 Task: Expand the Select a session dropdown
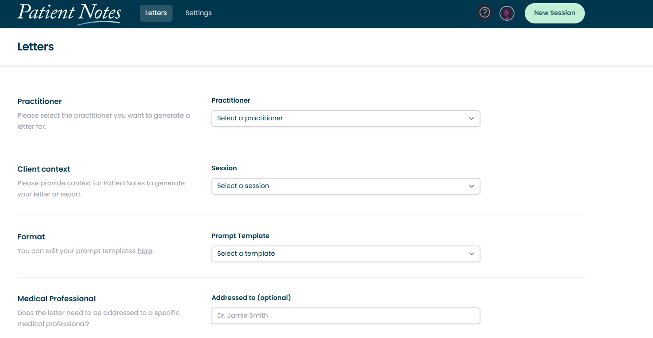point(346,186)
